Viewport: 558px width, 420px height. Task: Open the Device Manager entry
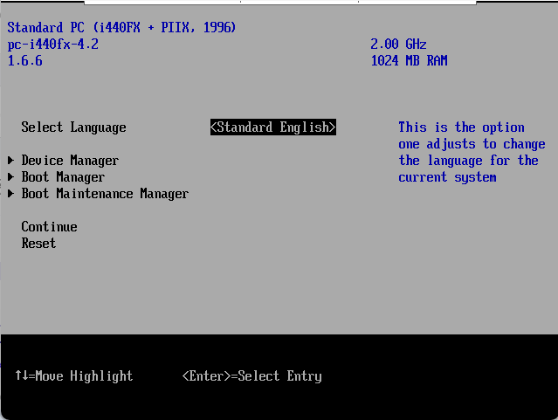[x=70, y=161]
